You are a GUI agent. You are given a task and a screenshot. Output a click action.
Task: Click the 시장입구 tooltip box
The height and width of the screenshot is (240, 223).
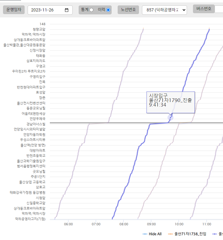click(170, 102)
